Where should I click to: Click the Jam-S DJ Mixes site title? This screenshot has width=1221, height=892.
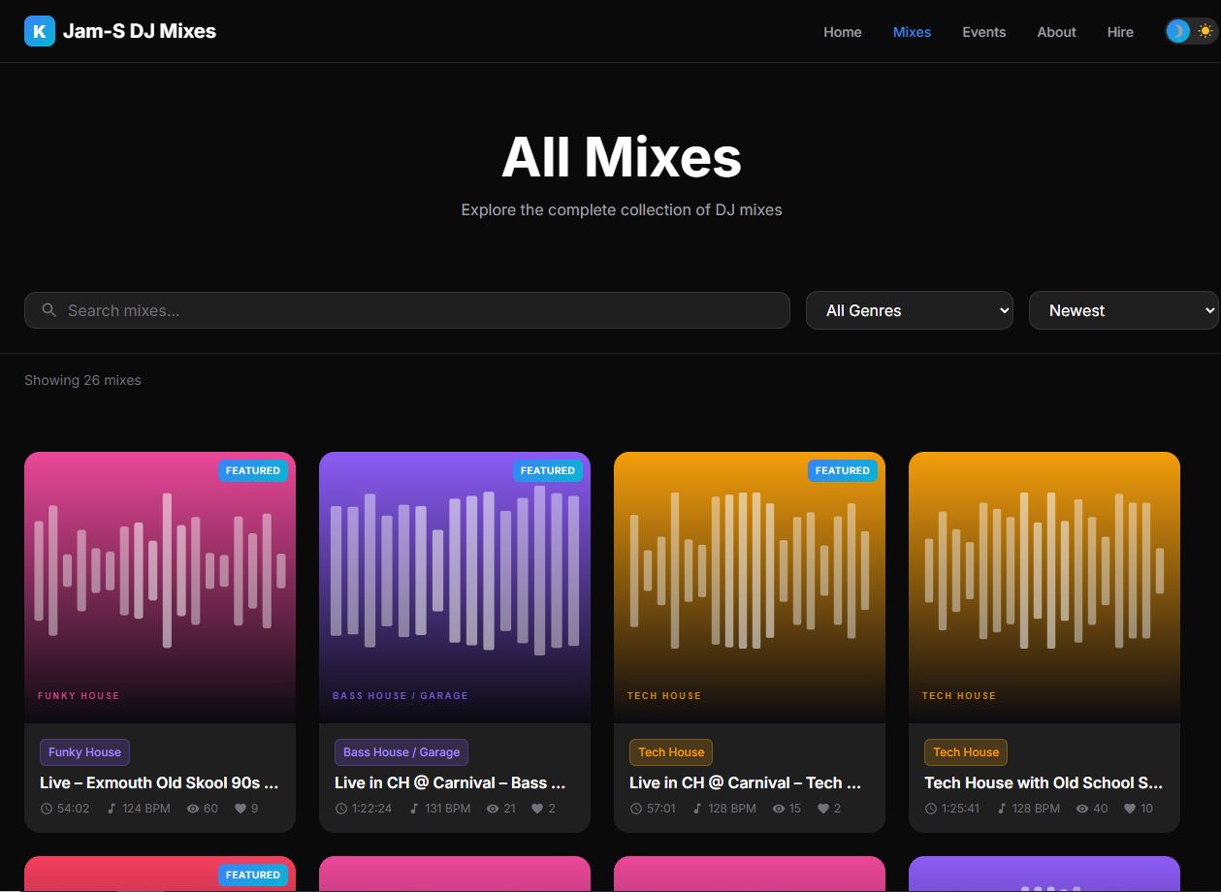pos(140,31)
